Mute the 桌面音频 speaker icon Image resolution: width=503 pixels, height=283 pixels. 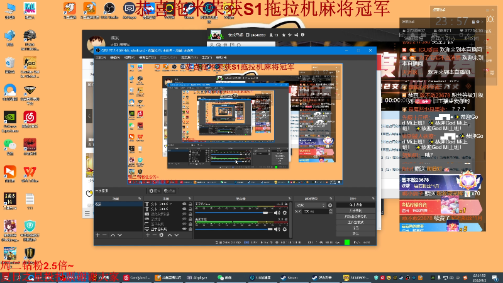coord(277,229)
